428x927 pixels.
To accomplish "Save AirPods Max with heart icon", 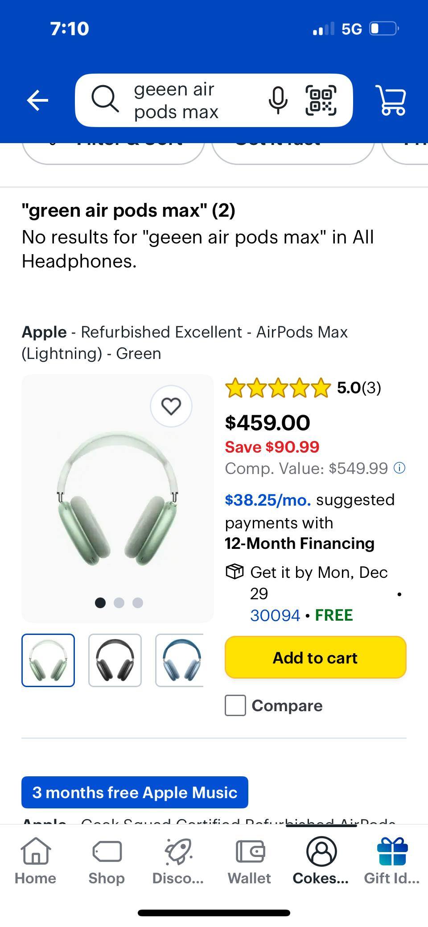I will (171, 406).
